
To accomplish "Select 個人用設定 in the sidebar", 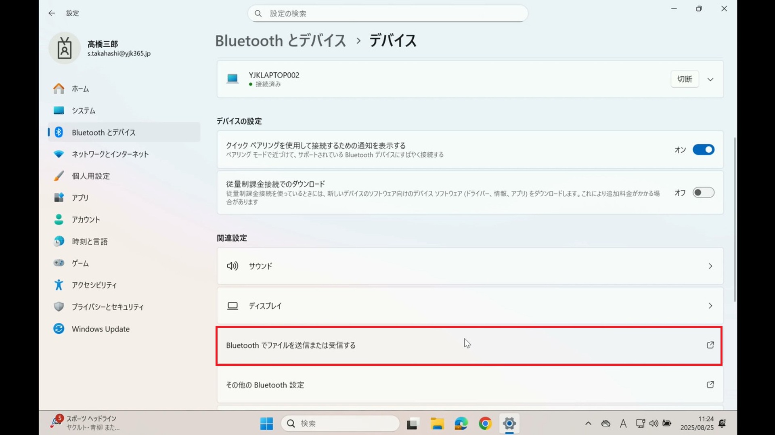I will click(91, 176).
